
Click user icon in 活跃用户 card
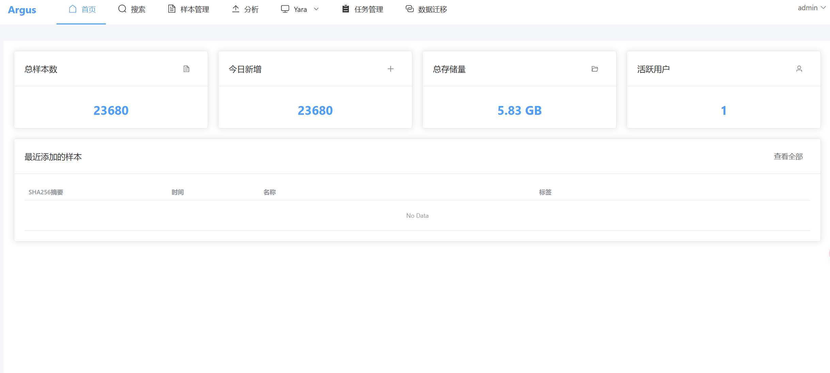coord(799,69)
